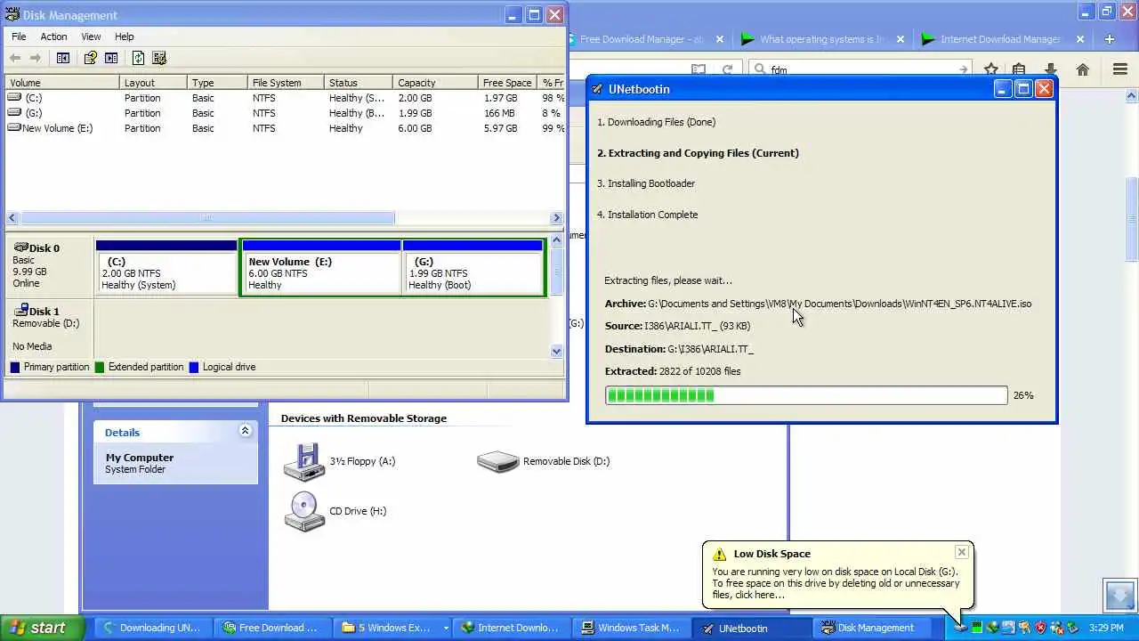This screenshot has width=1139, height=641.
Task: Click the Removable Disk (D:) drive icon
Action: point(498,461)
